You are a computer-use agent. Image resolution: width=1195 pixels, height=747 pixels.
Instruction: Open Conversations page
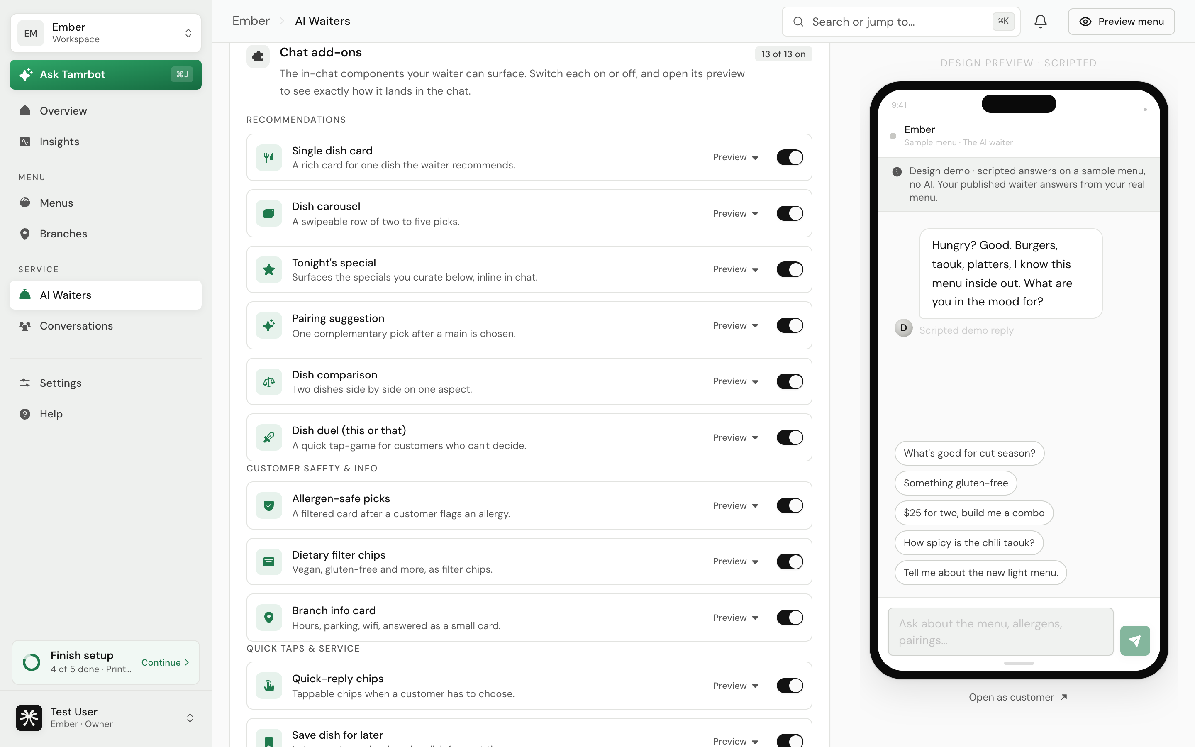coord(106,326)
